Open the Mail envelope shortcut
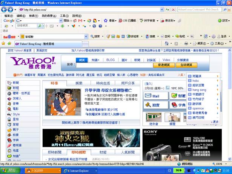The height and width of the screenshot is (174, 232). [156, 96]
